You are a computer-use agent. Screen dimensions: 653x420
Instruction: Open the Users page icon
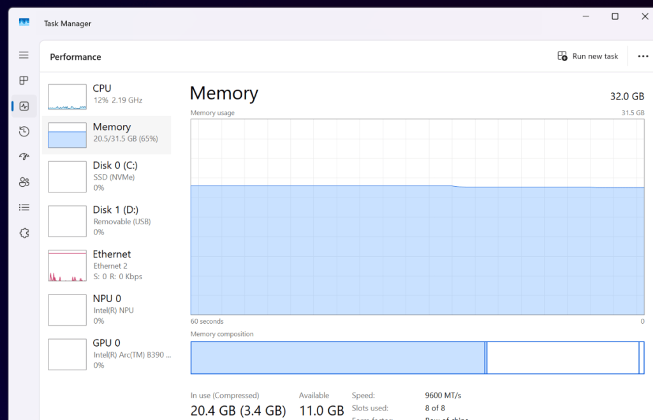pos(24,182)
